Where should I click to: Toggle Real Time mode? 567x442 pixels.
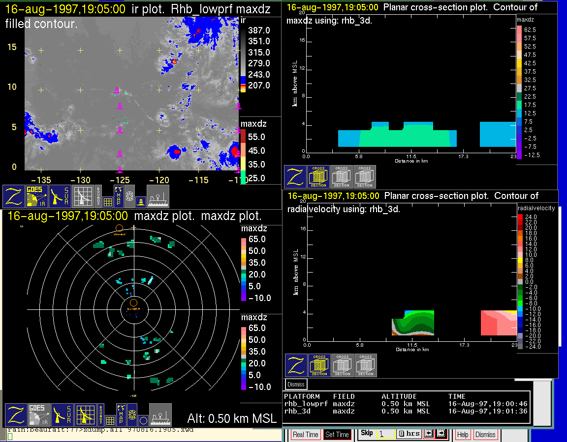tap(305, 435)
